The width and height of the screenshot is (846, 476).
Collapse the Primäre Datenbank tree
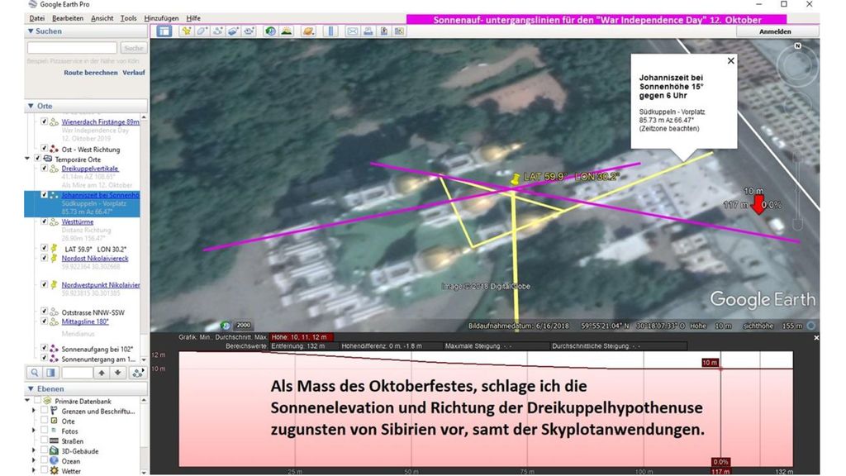click(27, 401)
